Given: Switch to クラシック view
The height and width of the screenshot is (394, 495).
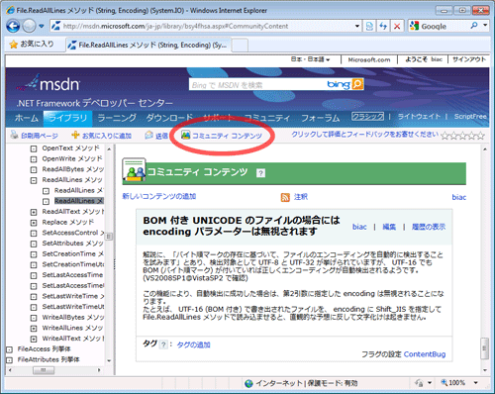Looking at the screenshot, I should (367, 116).
